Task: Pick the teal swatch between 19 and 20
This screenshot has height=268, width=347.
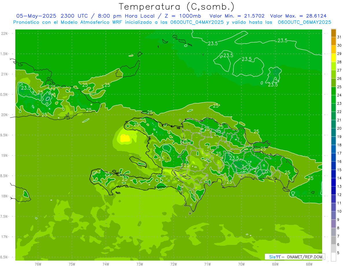Action: tap(333, 132)
